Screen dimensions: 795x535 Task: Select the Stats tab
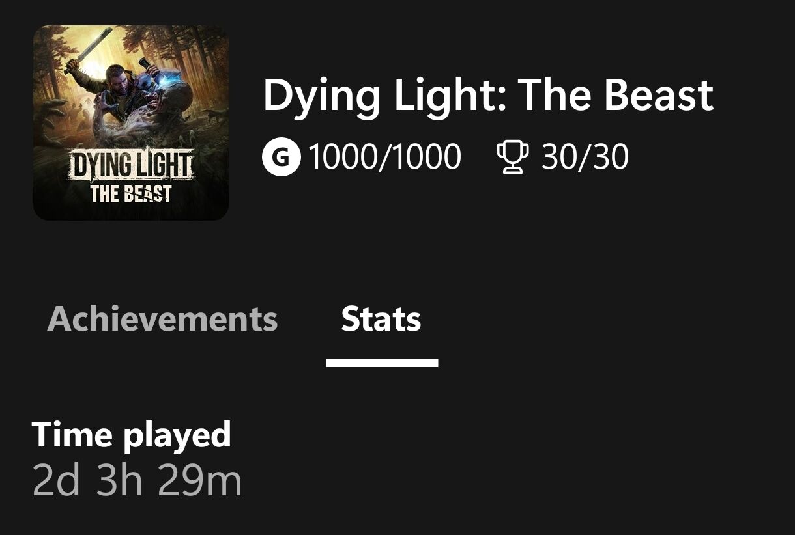(x=381, y=319)
